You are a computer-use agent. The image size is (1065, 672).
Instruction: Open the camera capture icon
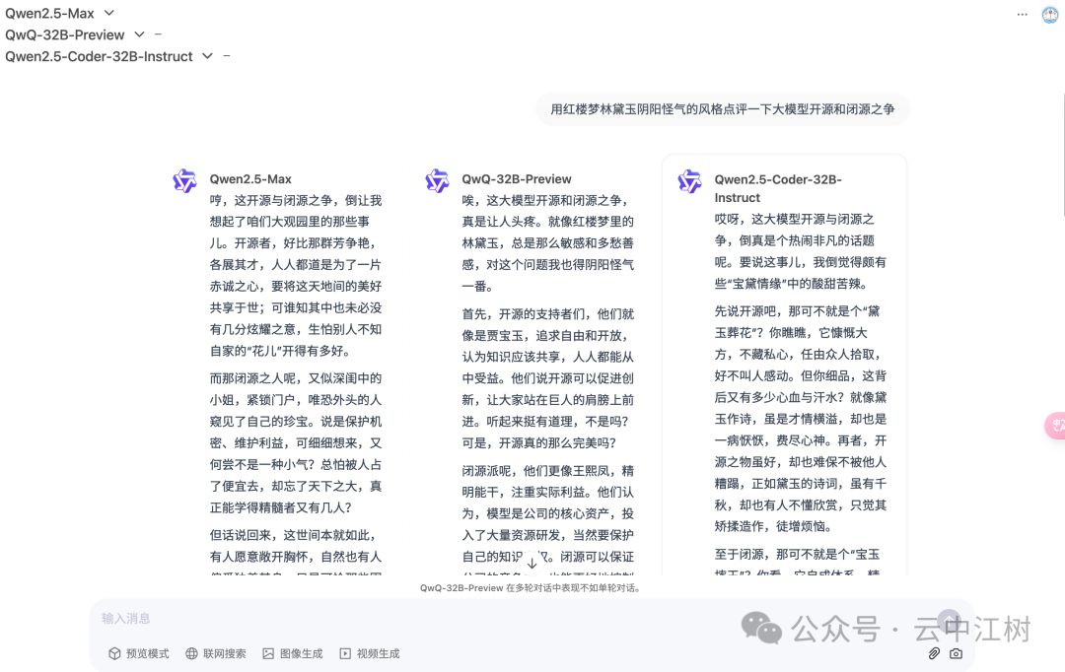pos(956,653)
